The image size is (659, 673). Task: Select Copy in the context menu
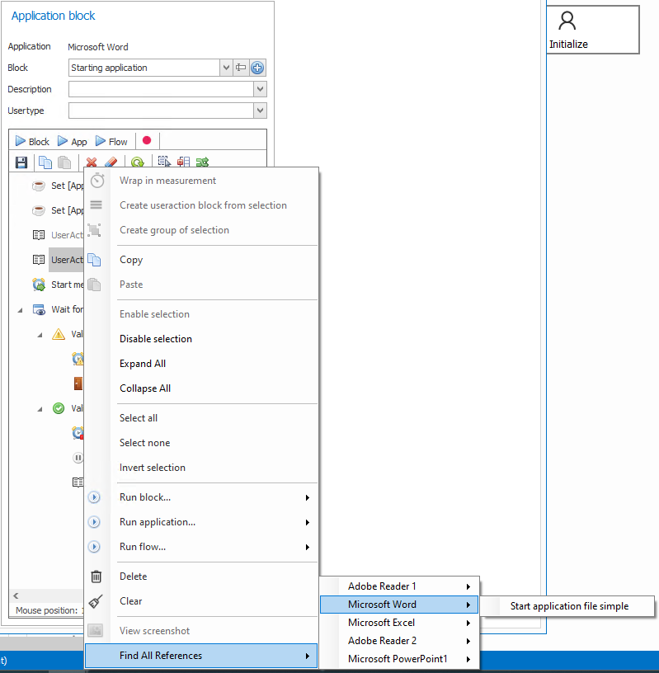coord(131,260)
